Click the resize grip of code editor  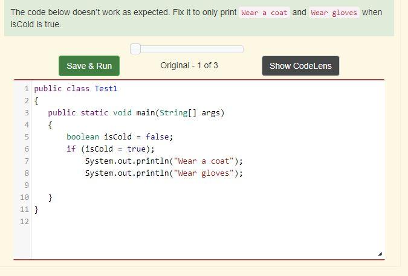(x=380, y=254)
